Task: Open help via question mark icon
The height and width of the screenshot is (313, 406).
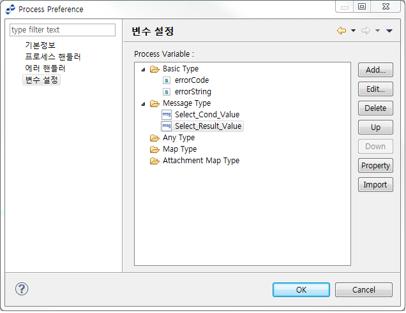Action: 22,289
